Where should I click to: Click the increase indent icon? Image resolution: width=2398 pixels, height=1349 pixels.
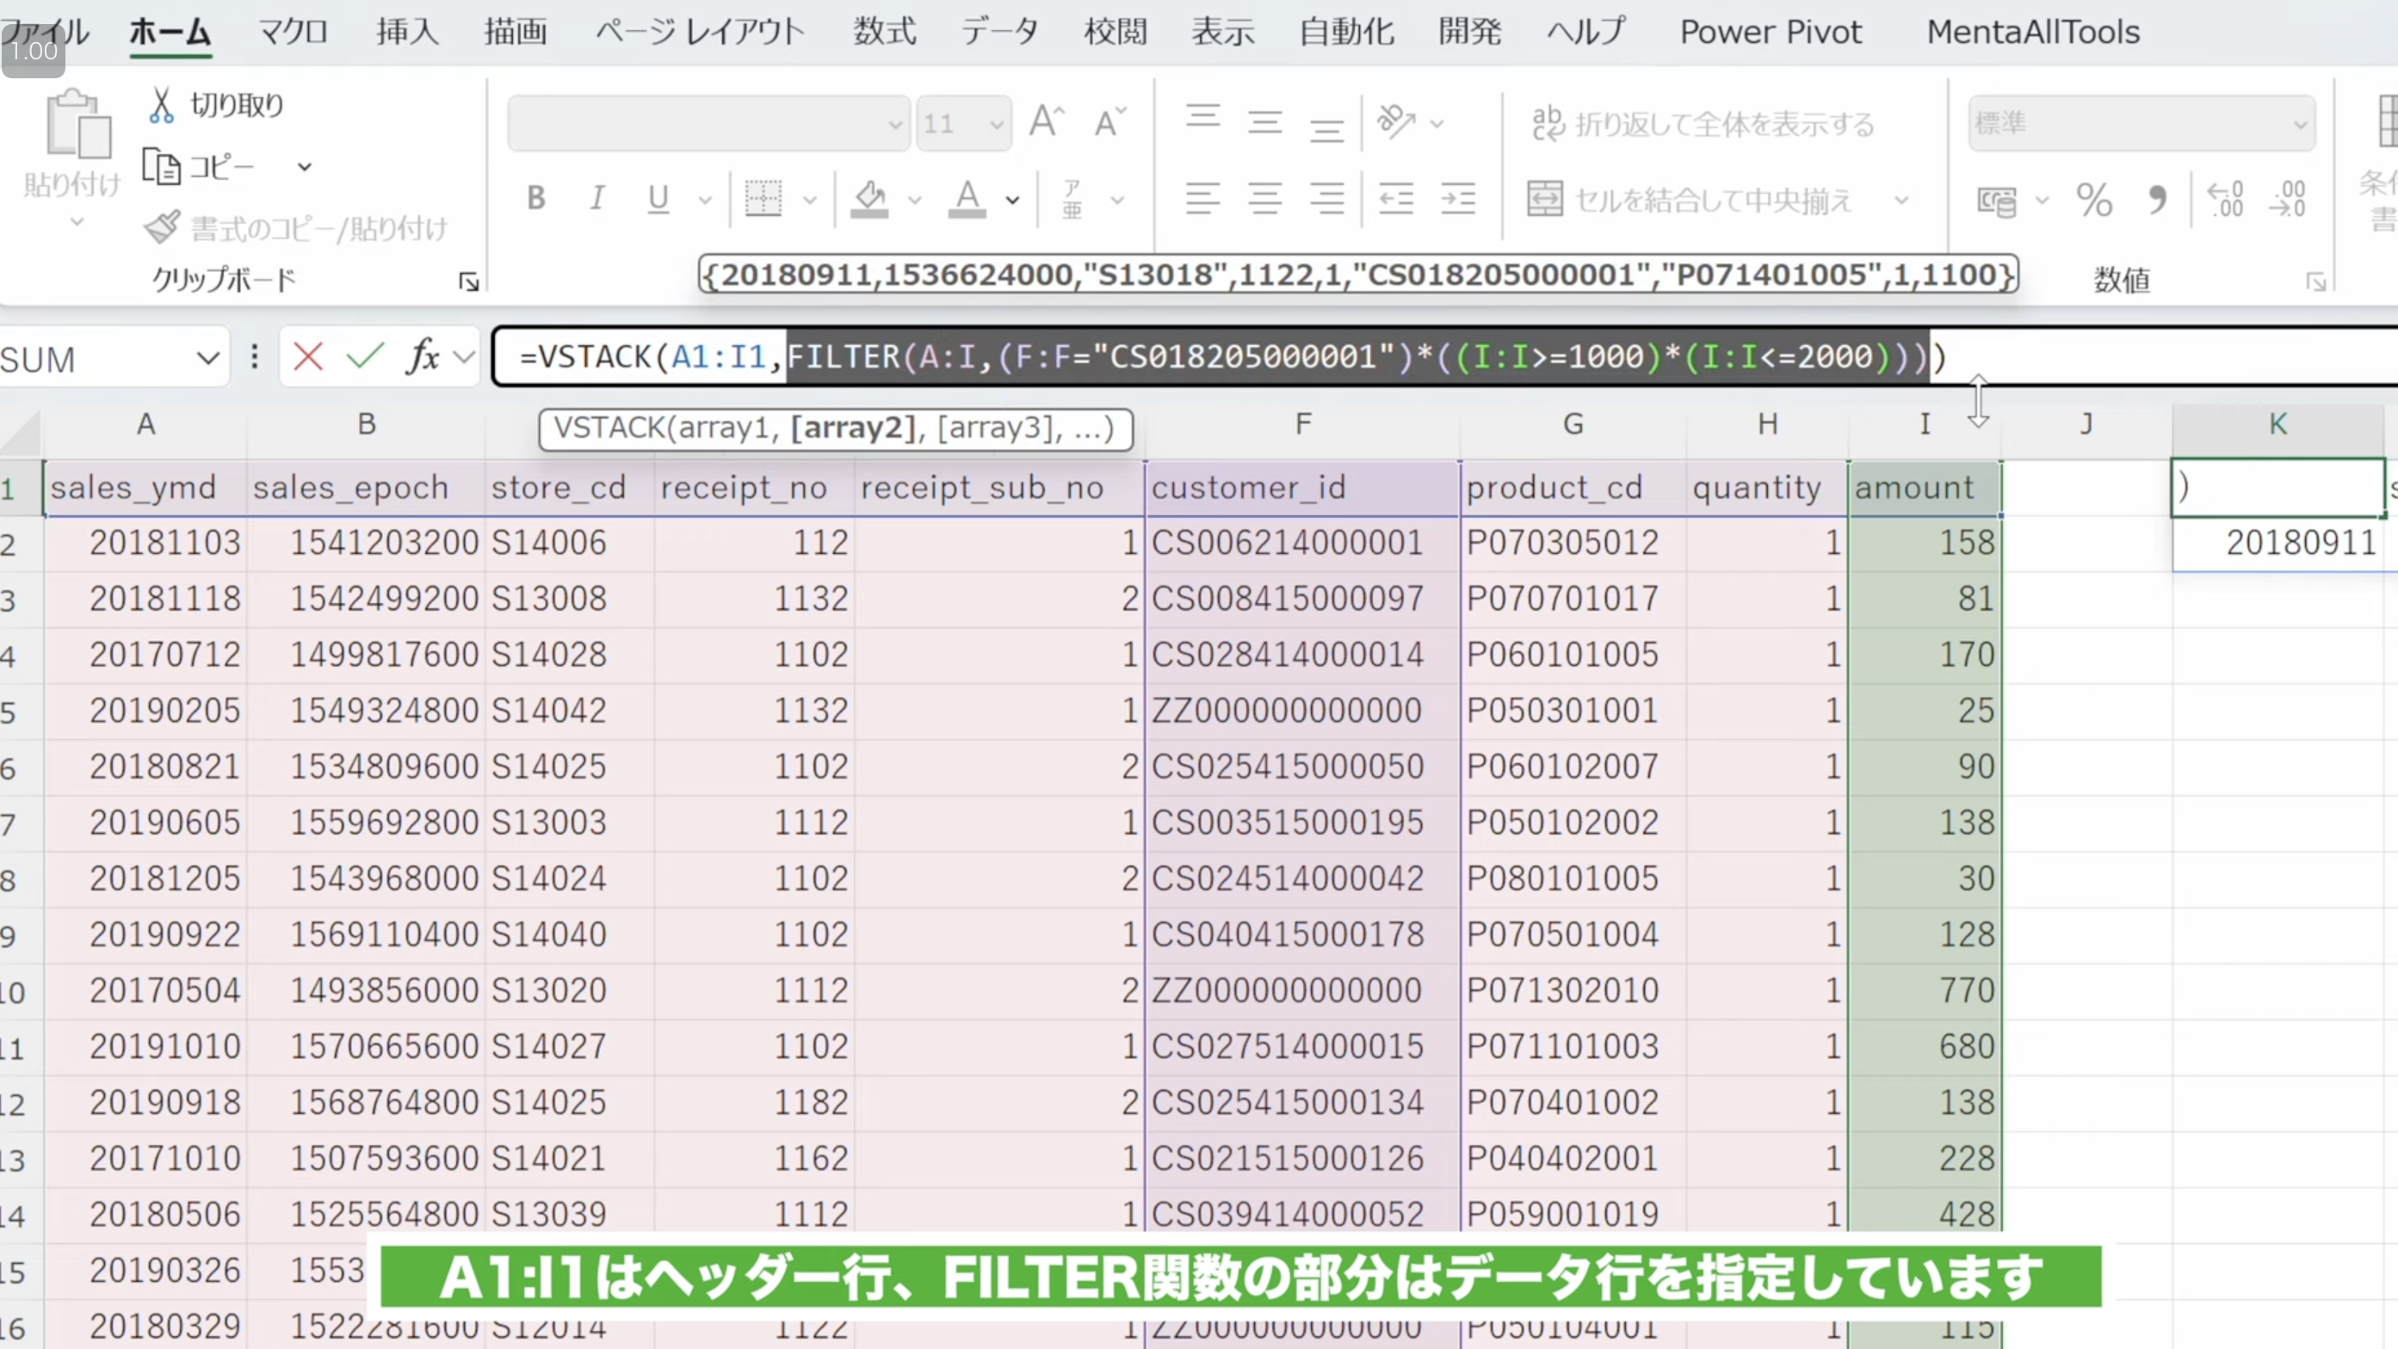coord(1458,198)
